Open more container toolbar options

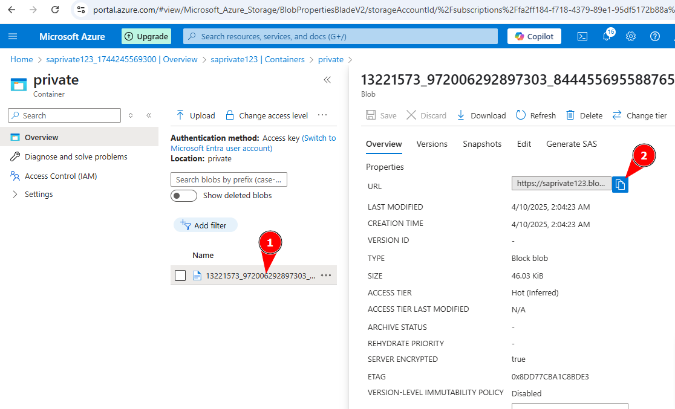[x=322, y=115]
